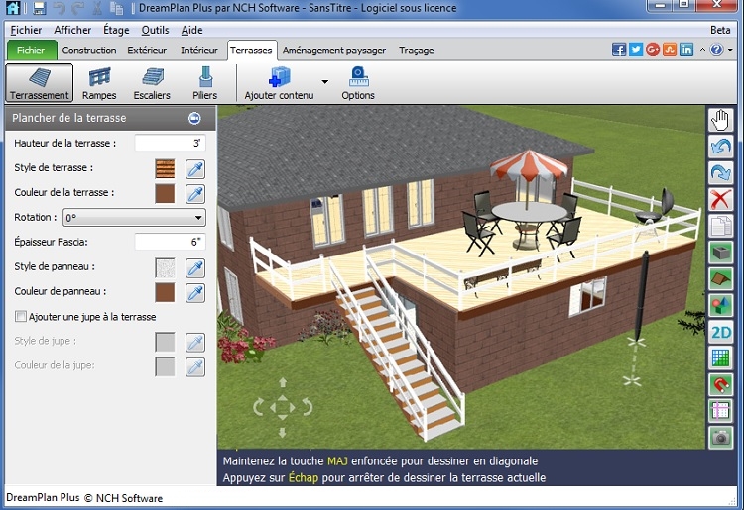Switch to the Aménagement paysager tab
The width and height of the screenshot is (744, 510).
(x=334, y=51)
